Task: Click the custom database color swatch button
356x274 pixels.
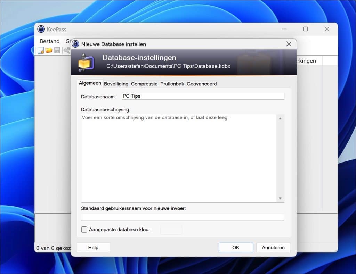Action: (171, 230)
